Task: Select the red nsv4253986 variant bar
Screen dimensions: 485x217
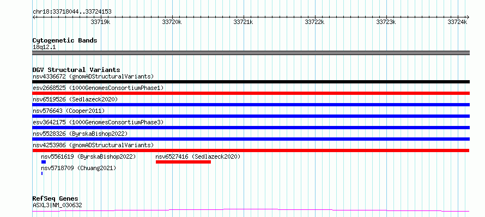Action: pyautogui.click(x=251, y=150)
